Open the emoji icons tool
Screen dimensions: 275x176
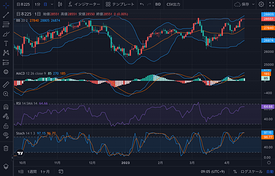(6, 72)
